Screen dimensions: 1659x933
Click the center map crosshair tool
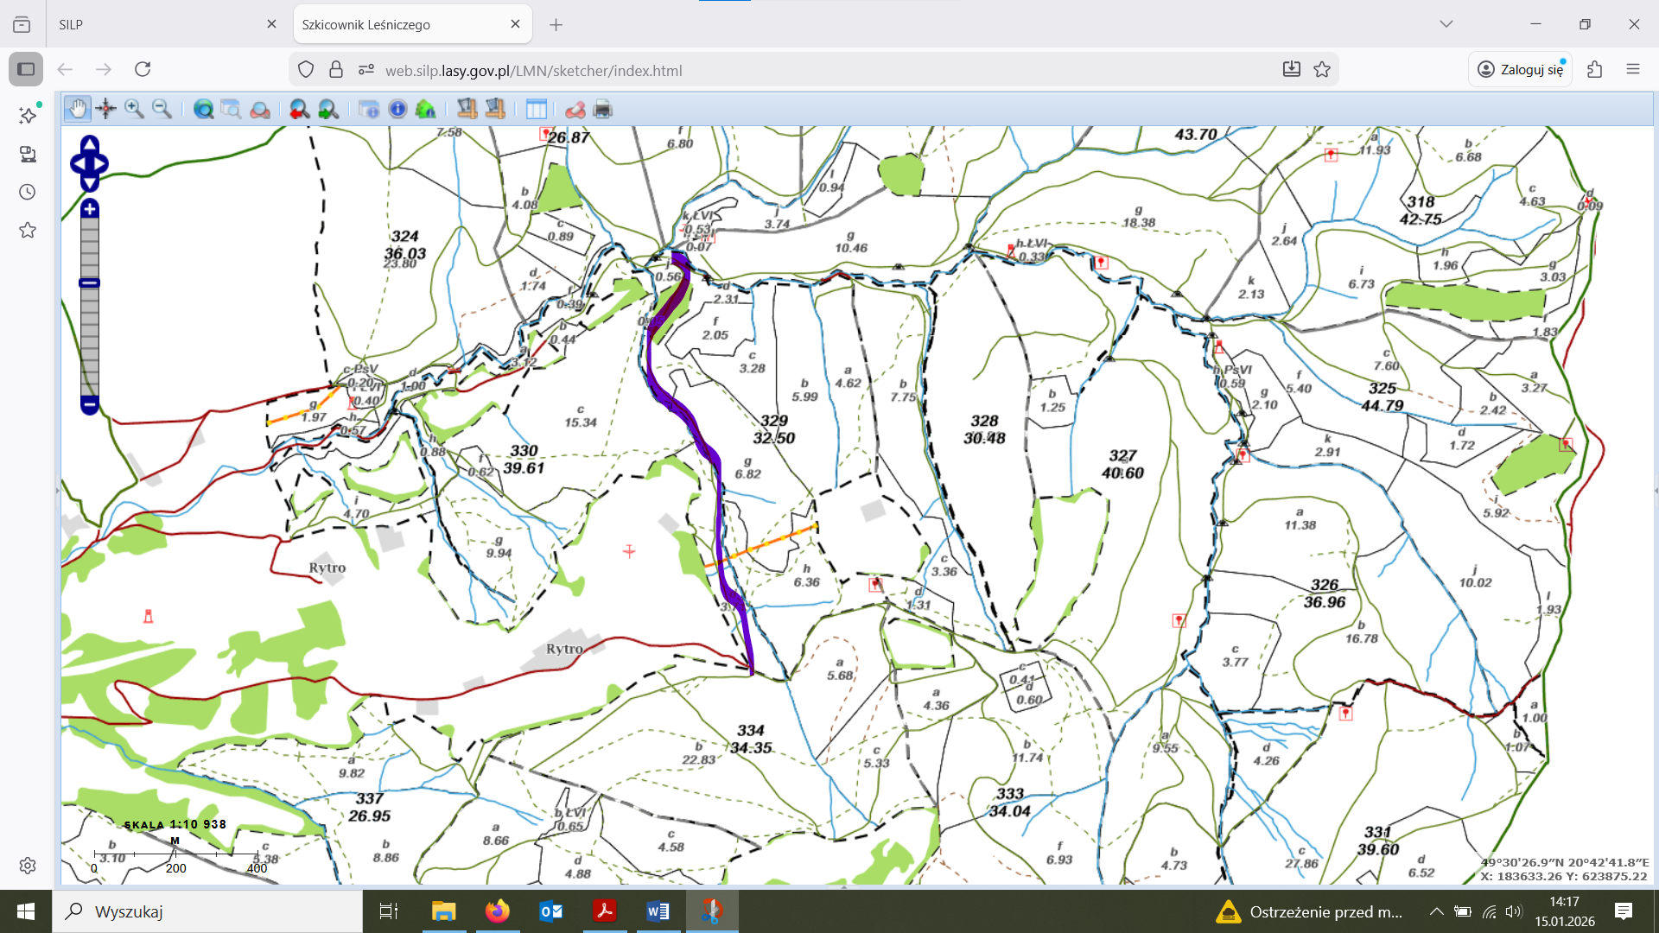106,109
